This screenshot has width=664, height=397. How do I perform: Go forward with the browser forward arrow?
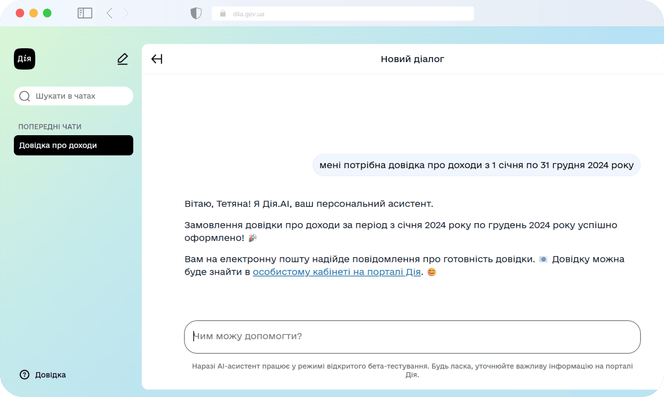126,13
